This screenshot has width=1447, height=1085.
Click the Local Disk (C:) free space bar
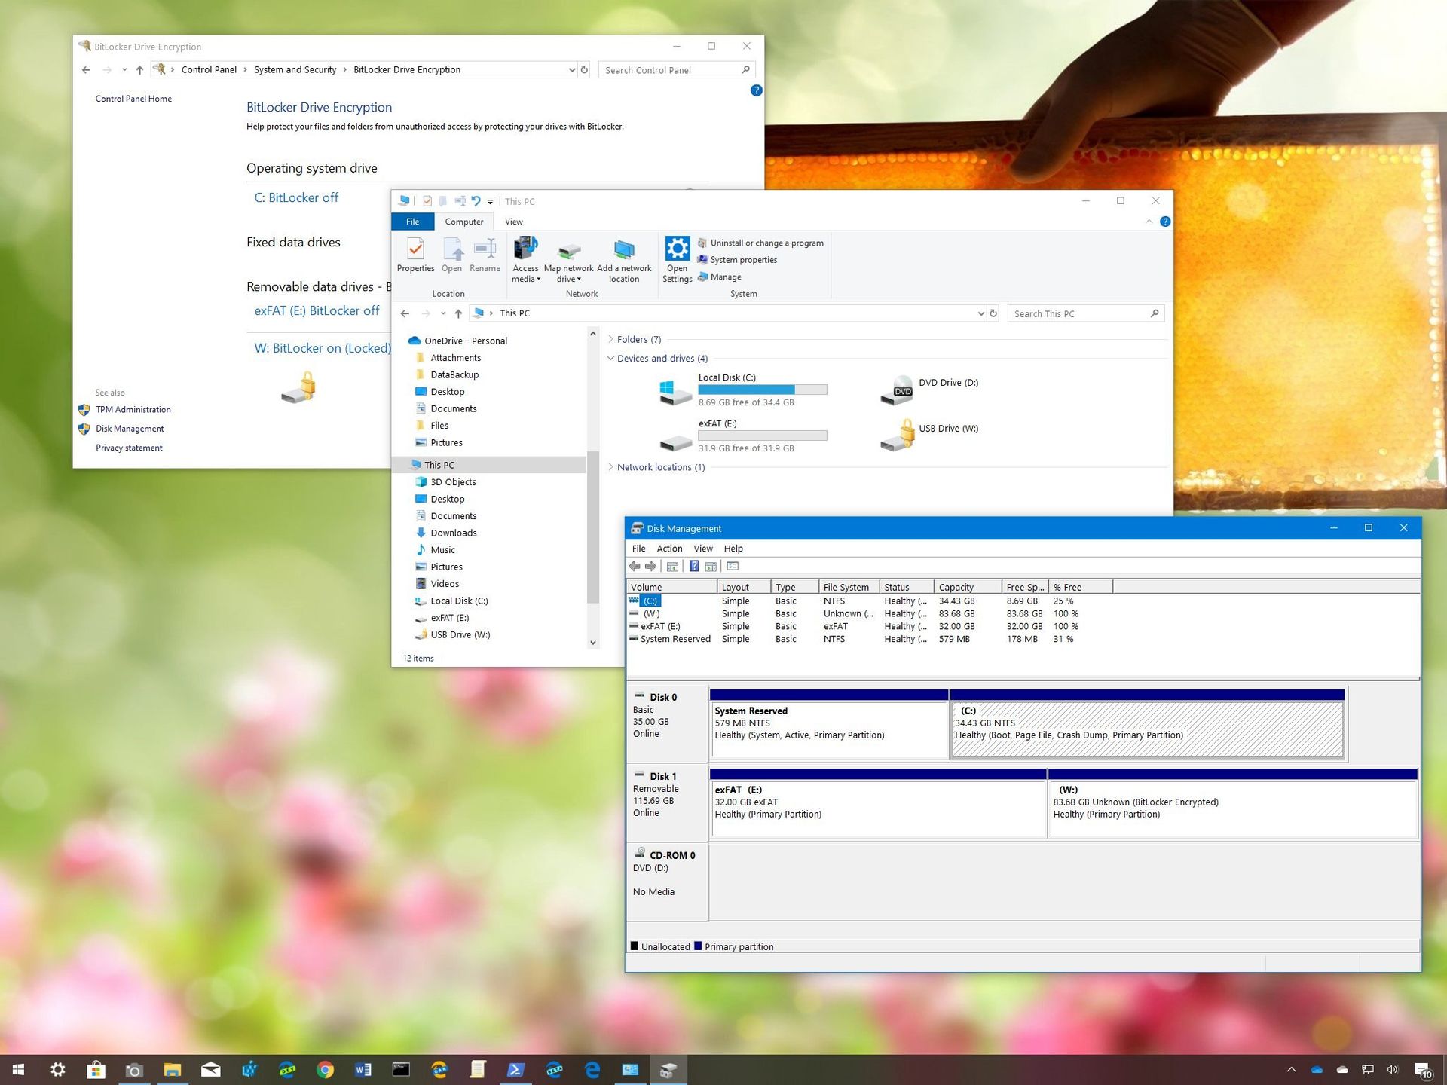pyautogui.click(x=763, y=389)
